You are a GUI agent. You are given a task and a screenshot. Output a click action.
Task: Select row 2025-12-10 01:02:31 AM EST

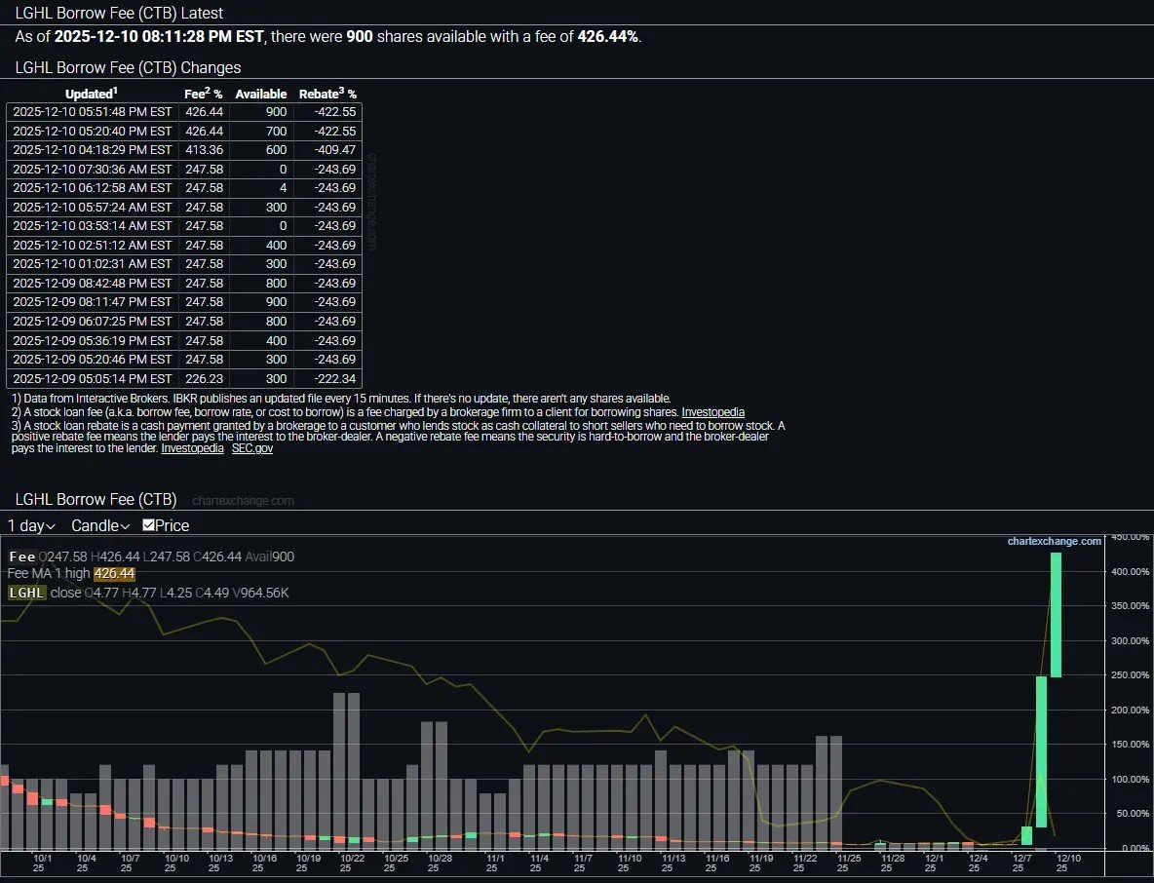pyautogui.click(x=184, y=263)
